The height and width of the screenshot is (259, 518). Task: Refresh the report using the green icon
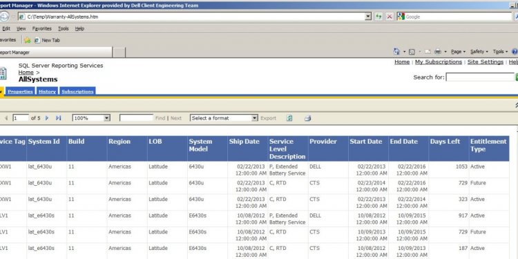(289, 118)
